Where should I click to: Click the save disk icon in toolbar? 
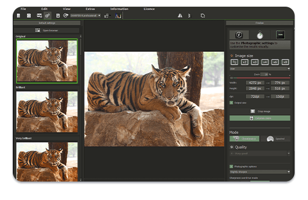(x=58, y=15)
